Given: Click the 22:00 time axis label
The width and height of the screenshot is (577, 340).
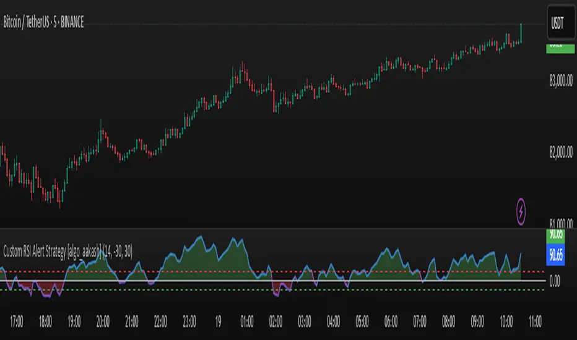Looking at the screenshot, I should [160, 322].
